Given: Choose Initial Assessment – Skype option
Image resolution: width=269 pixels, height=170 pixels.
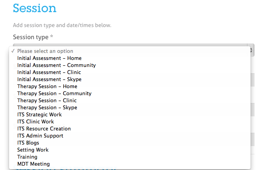Looking at the screenshot, I should 49,80.
